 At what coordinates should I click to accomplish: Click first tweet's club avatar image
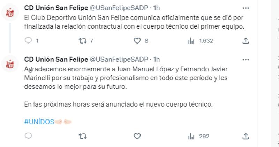[10, 13]
